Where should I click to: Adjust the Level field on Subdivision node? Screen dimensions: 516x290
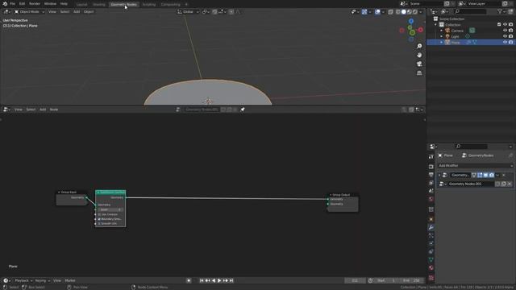click(x=110, y=209)
